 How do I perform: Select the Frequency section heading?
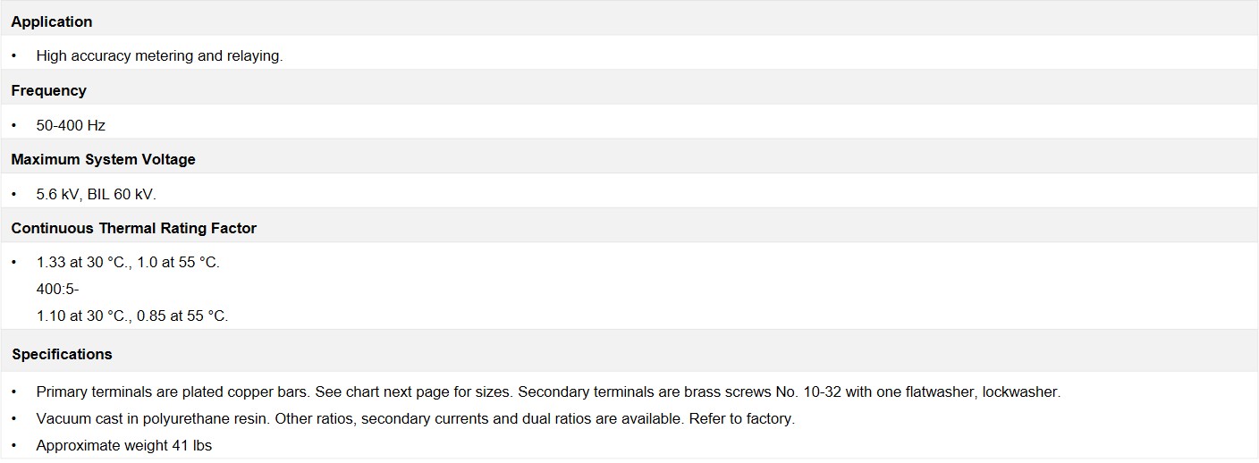(48, 90)
